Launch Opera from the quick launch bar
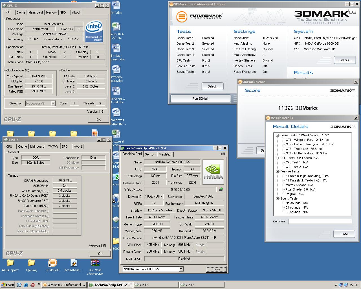 [33, 285]
